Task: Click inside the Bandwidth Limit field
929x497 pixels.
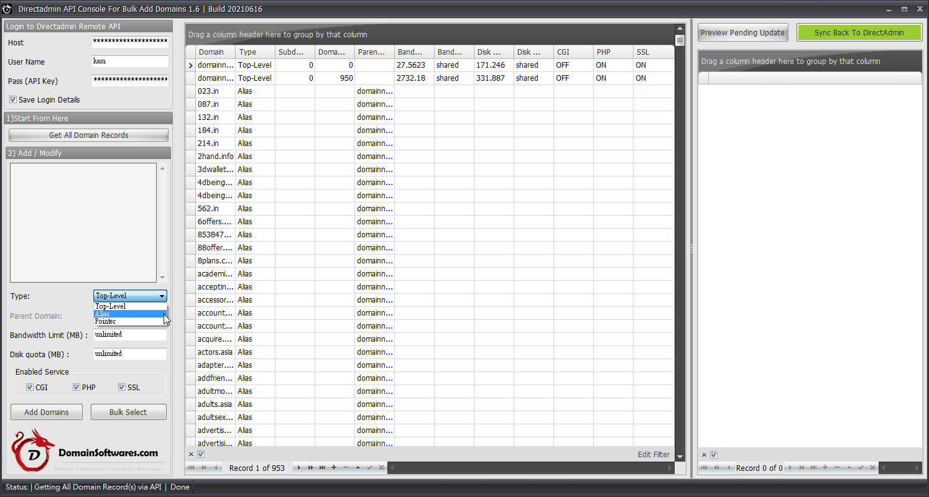Action: pyautogui.click(x=129, y=335)
